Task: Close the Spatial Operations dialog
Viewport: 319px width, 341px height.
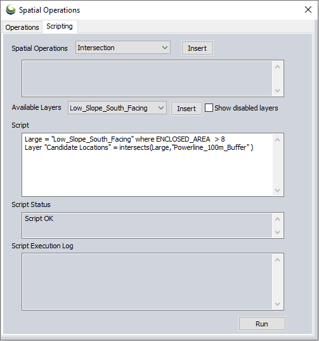Action: [308, 10]
